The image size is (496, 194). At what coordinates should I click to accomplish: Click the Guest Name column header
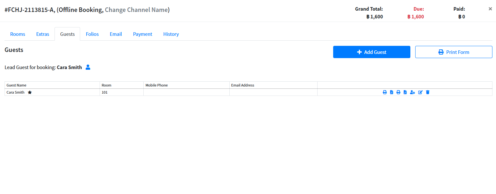tap(17, 85)
